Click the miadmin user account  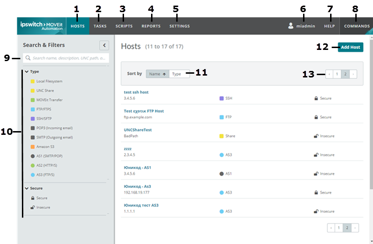[305, 26]
